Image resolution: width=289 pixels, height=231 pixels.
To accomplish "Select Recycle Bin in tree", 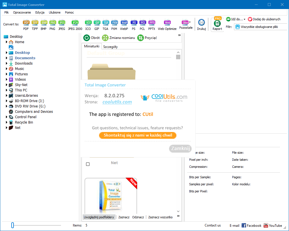I will pos(24,122).
